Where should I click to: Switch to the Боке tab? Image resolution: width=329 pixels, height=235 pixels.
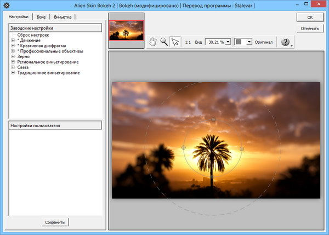tap(41, 17)
